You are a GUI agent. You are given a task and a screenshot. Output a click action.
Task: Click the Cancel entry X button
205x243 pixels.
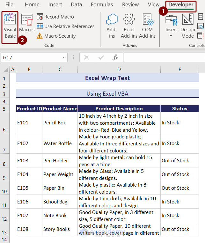(x=86, y=57)
